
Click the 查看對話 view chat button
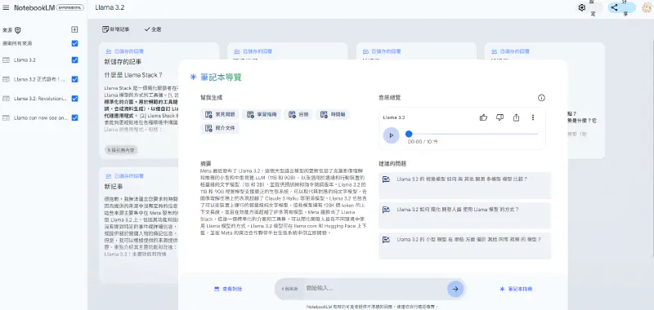(228, 289)
